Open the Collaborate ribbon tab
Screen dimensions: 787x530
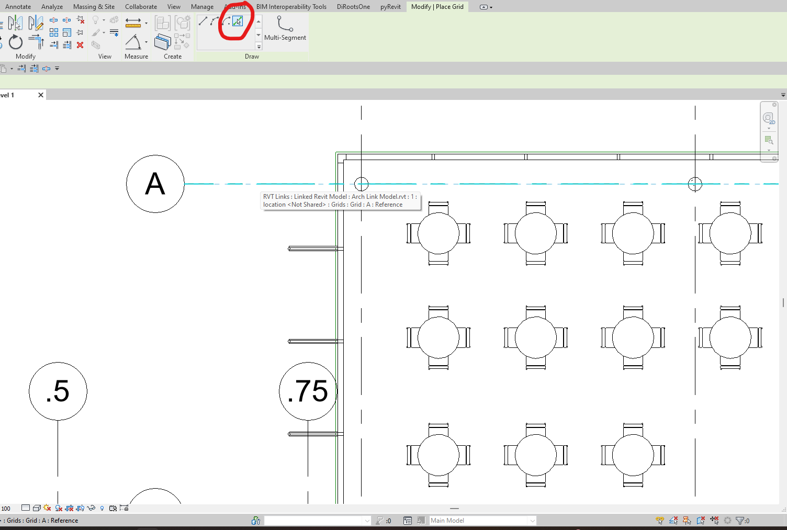click(x=141, y=6)
